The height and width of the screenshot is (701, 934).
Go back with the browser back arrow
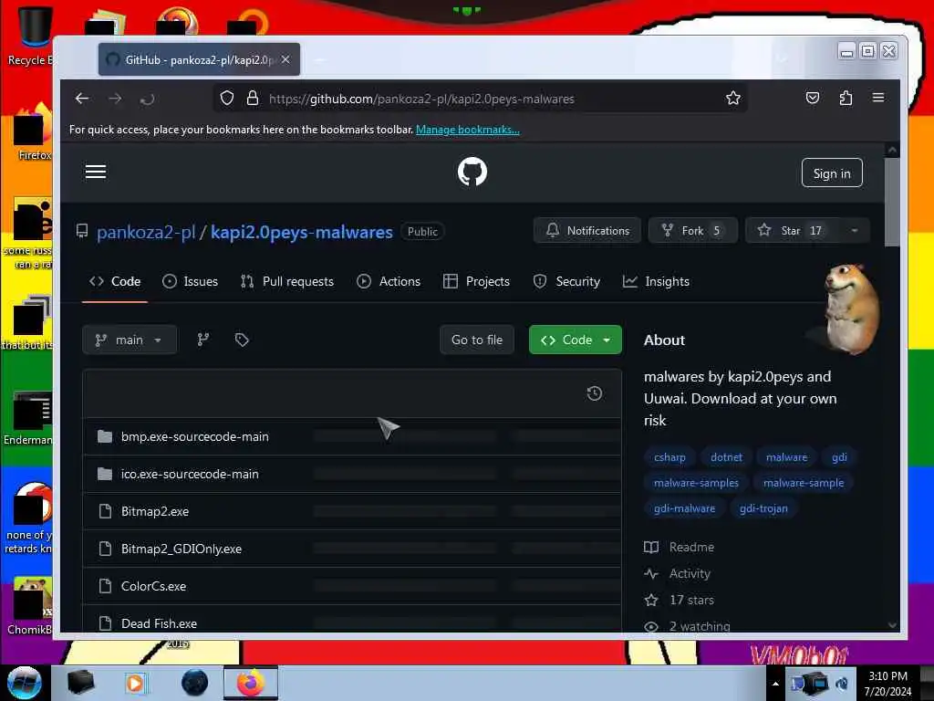pyautogui.click(x=82, y=99)
